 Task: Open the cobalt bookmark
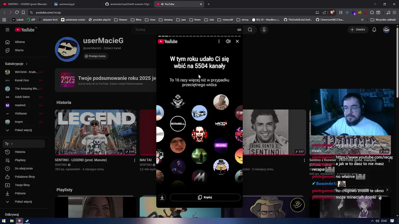point(18,20)
